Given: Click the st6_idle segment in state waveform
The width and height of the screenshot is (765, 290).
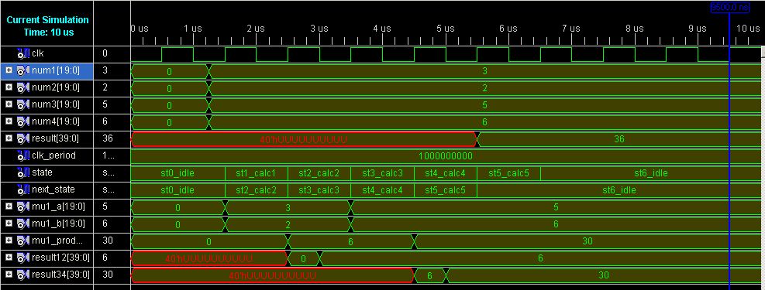Looking at the screenshot, I should coord(651,173).
